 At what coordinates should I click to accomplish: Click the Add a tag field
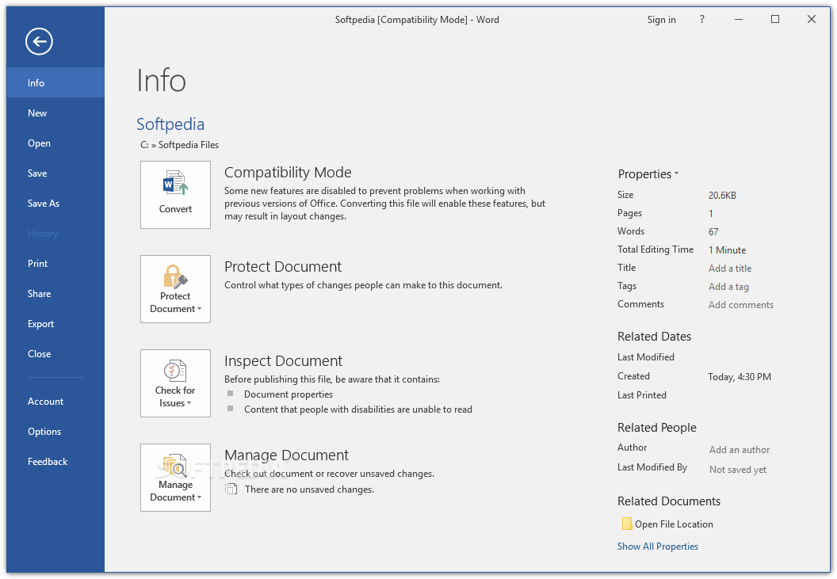tap(728, 287)
